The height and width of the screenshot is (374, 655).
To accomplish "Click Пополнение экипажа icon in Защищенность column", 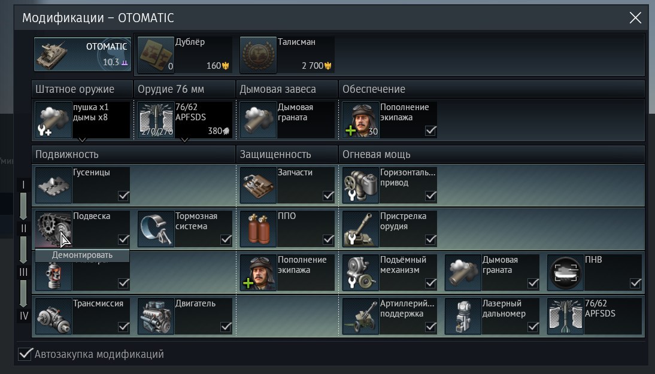I will point(258,272).
